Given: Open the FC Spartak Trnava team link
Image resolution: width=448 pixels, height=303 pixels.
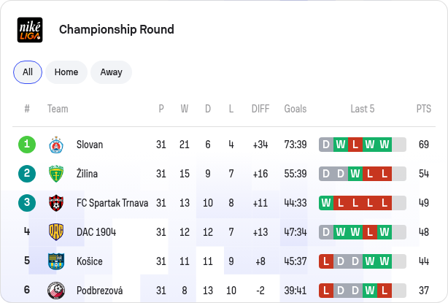Looking at the screenshot, I should pyautogui.click(x=112, y=203).
